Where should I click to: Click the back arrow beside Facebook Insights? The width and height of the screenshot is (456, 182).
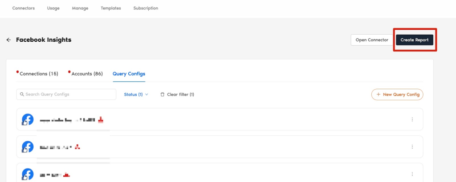[x=9, y=40]
